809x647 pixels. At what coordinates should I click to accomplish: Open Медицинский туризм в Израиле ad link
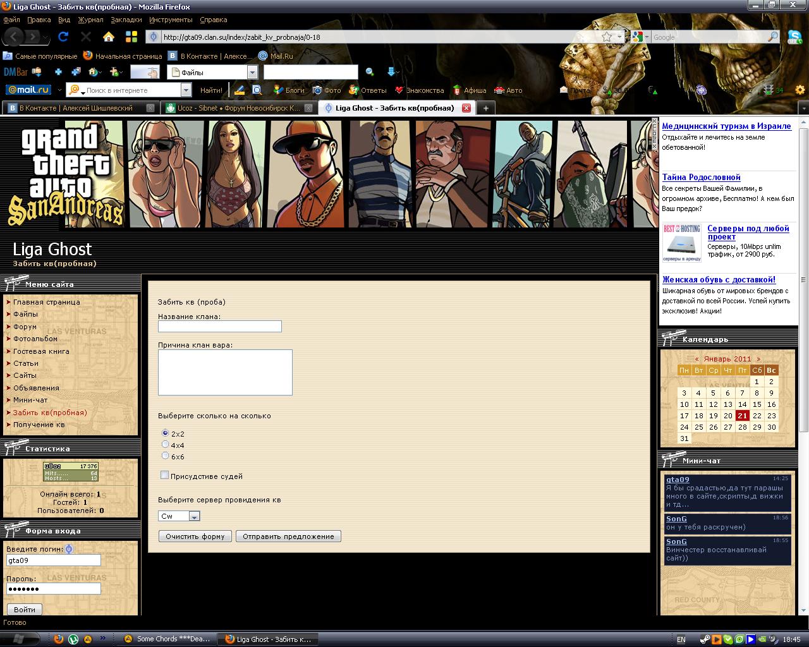pos(726,126)
